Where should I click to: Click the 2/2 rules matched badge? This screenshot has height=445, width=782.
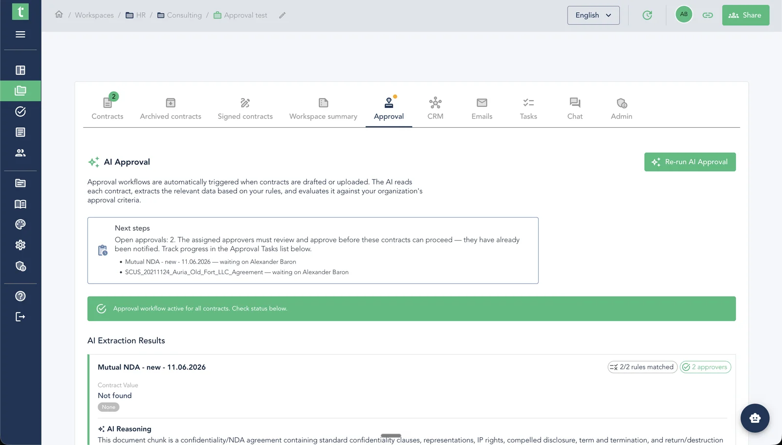pos(642,367)
